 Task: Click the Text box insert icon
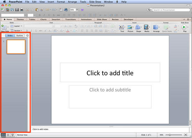[121, 27]
